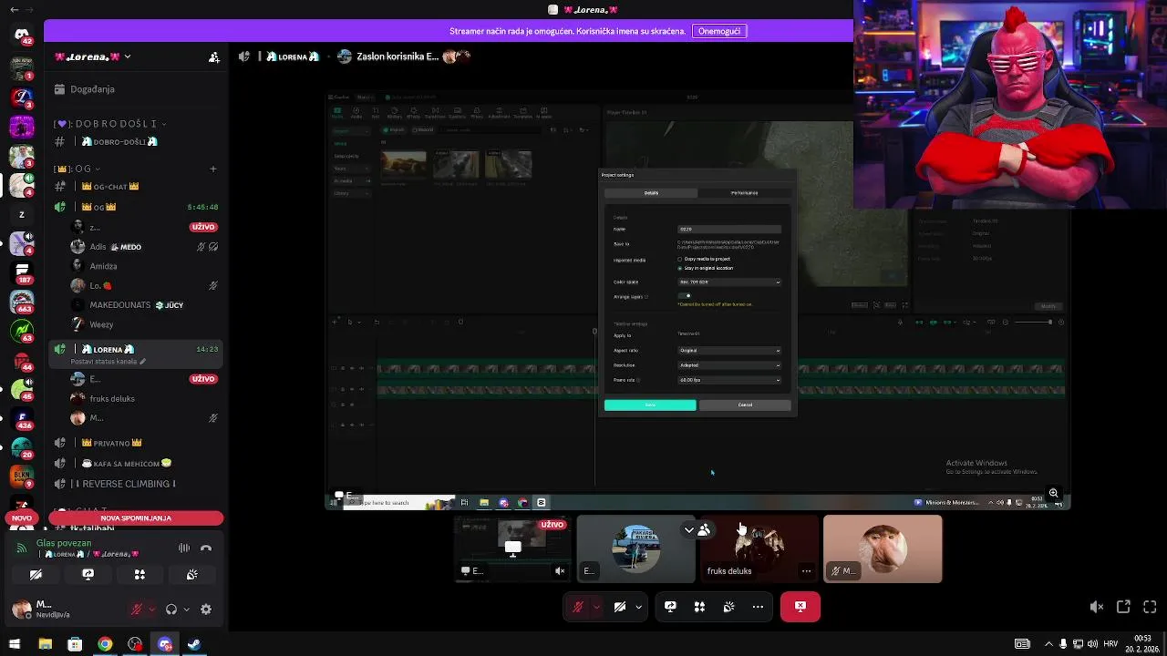Jump to new mentions via NOVA SPOMINJANJA
This screenshot has height=656, width=1167.
[136, 518]
